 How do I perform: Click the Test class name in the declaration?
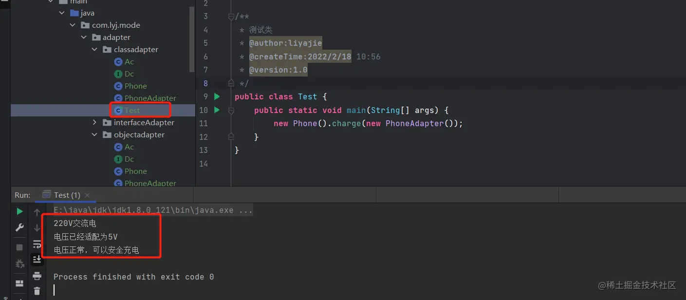coord(308,96)
